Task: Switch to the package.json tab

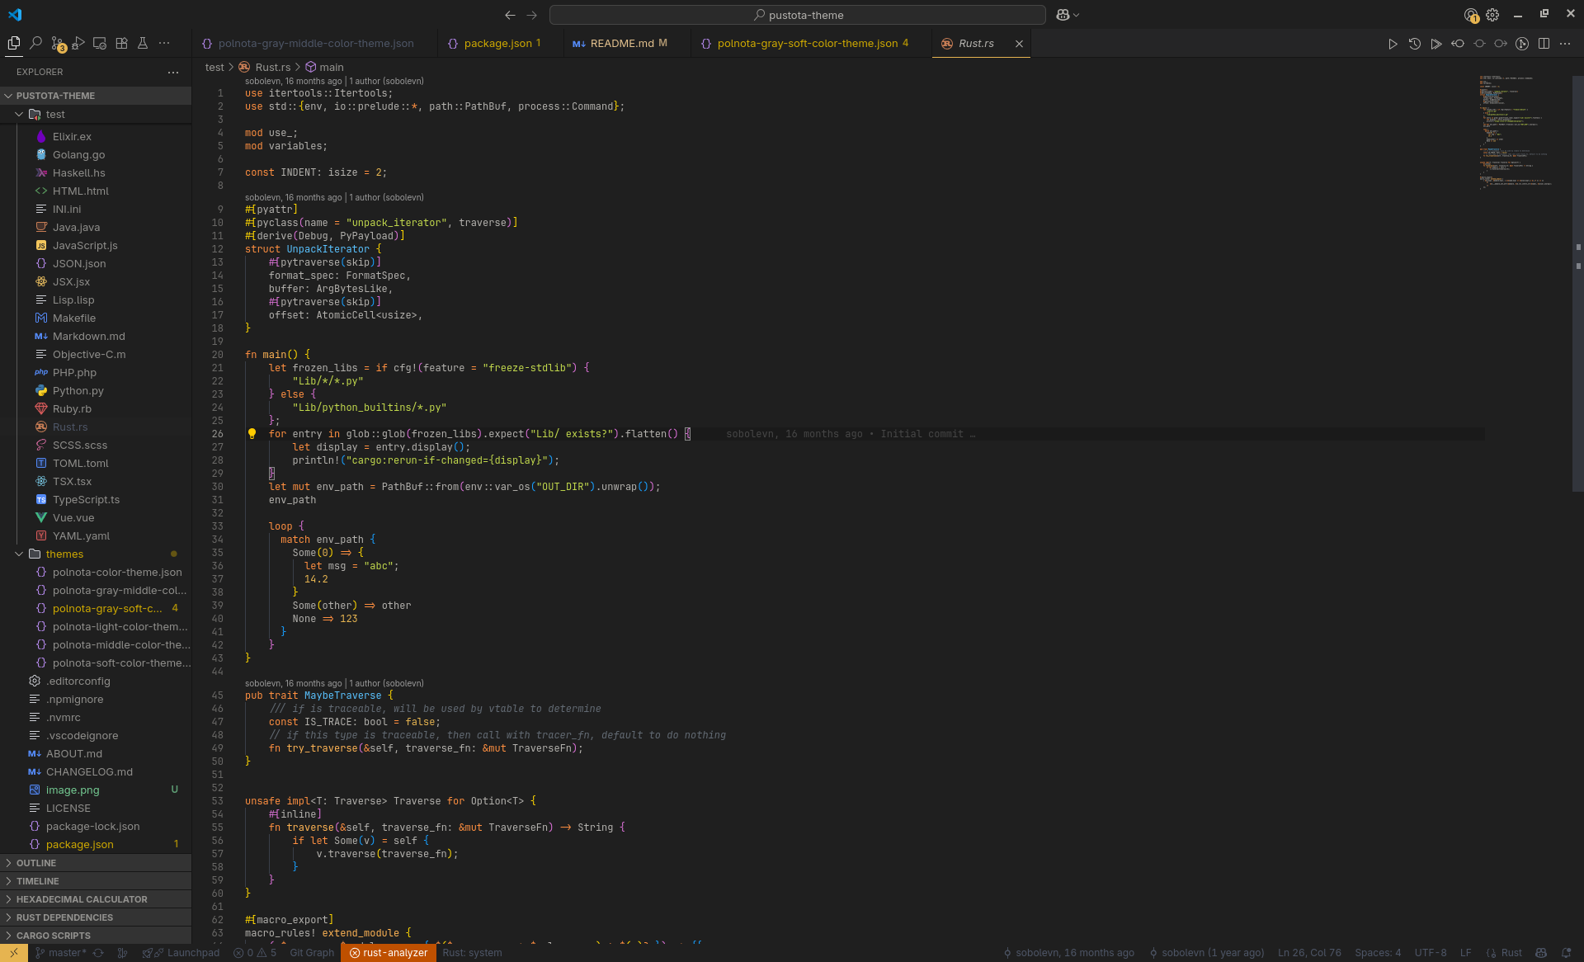Action: (497, 44)
